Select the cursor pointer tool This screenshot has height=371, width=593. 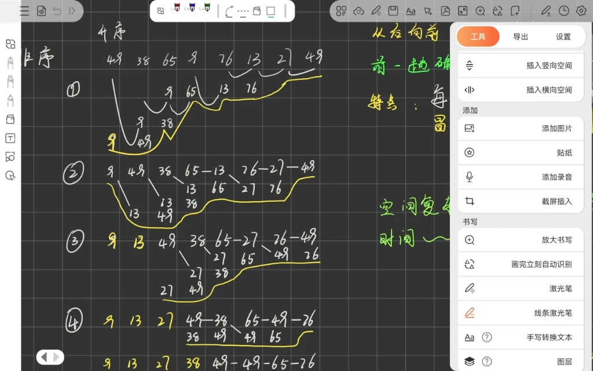[429, 11]
